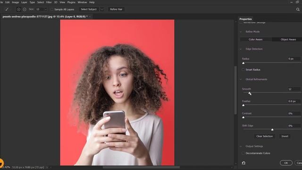
Task: Switch refine mode to Color Aware
Action: click(256, 39)
